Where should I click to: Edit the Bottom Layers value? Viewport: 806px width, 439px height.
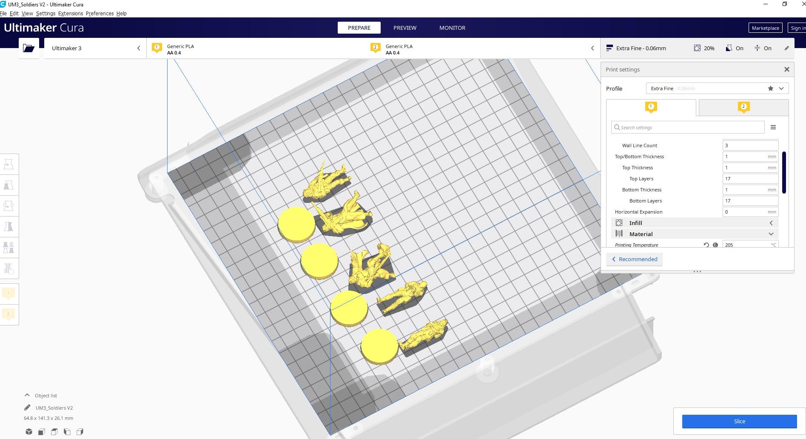click(750, 201)
